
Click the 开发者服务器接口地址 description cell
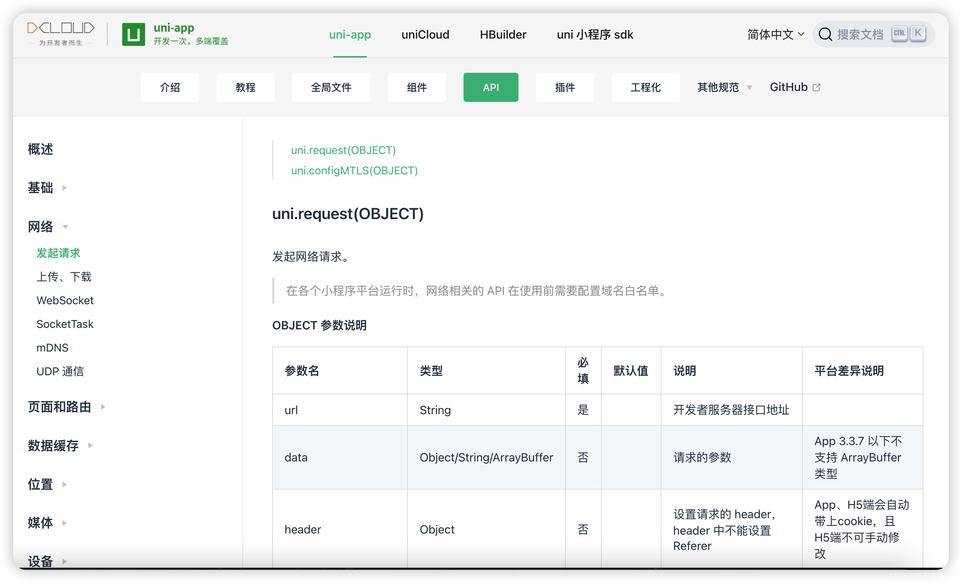coord(731,410)
